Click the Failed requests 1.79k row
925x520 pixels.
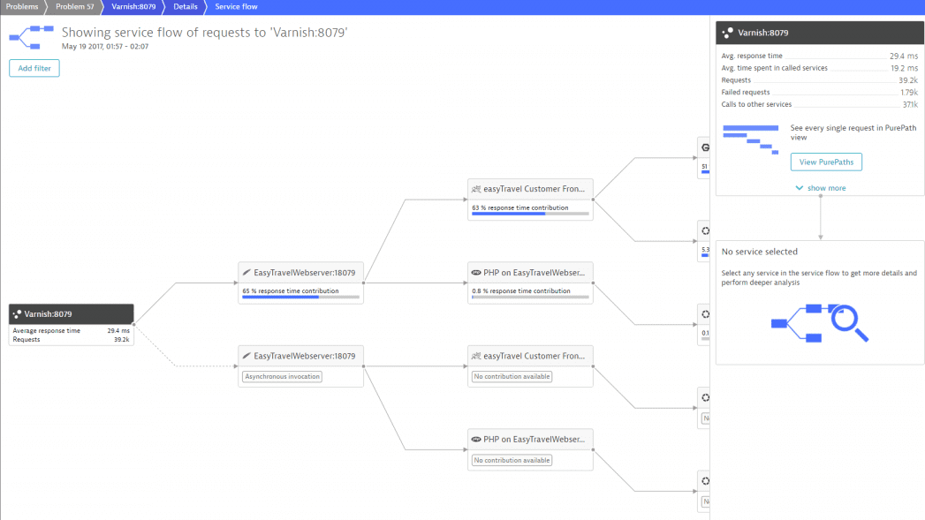click(819, 92)
